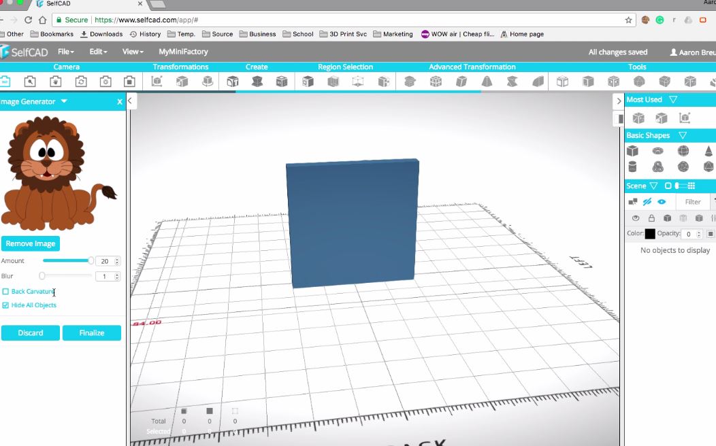Toggle the Scene list/grid view switch

(x=681, y=186)
